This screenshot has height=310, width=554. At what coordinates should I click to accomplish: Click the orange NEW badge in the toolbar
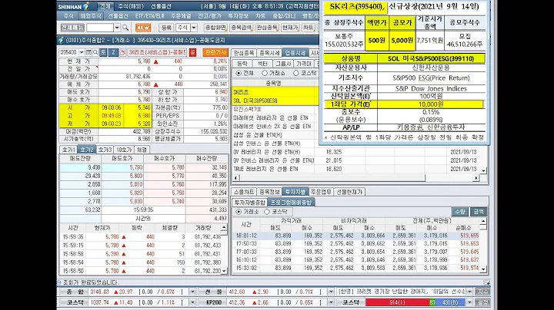(x=143, y=28)
